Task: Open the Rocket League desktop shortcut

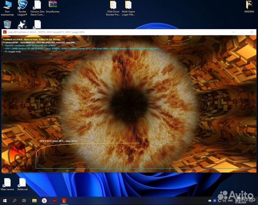Action: point(22,5)
